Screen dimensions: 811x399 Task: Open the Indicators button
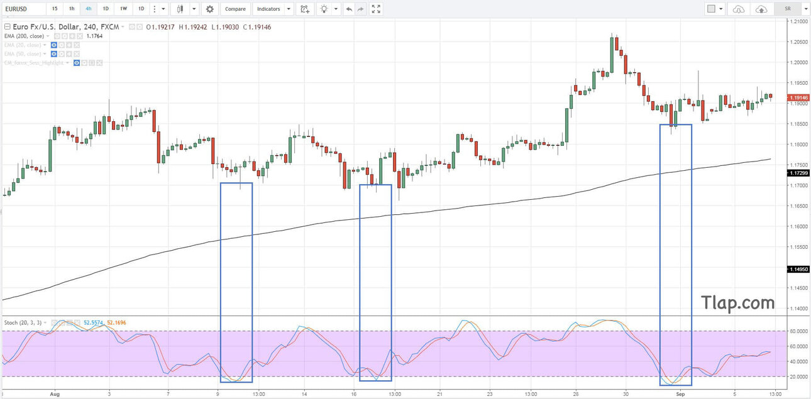pos(268,9)
